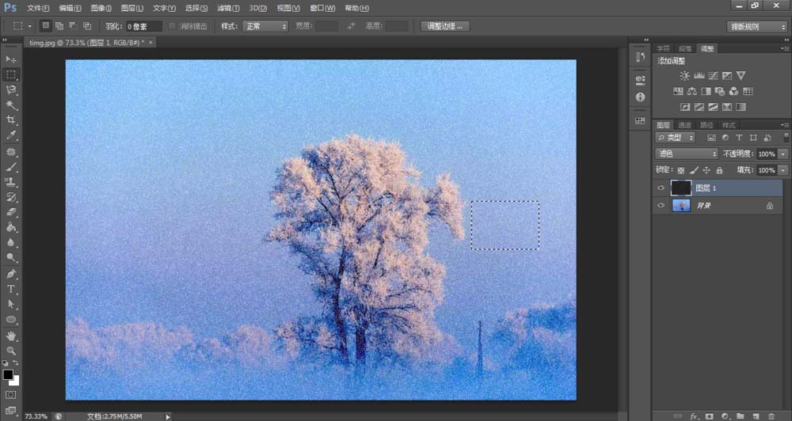The width and height of the screenshot is (792, 421).
Task: Add a layer mask
Action: (x=709, y=416)
